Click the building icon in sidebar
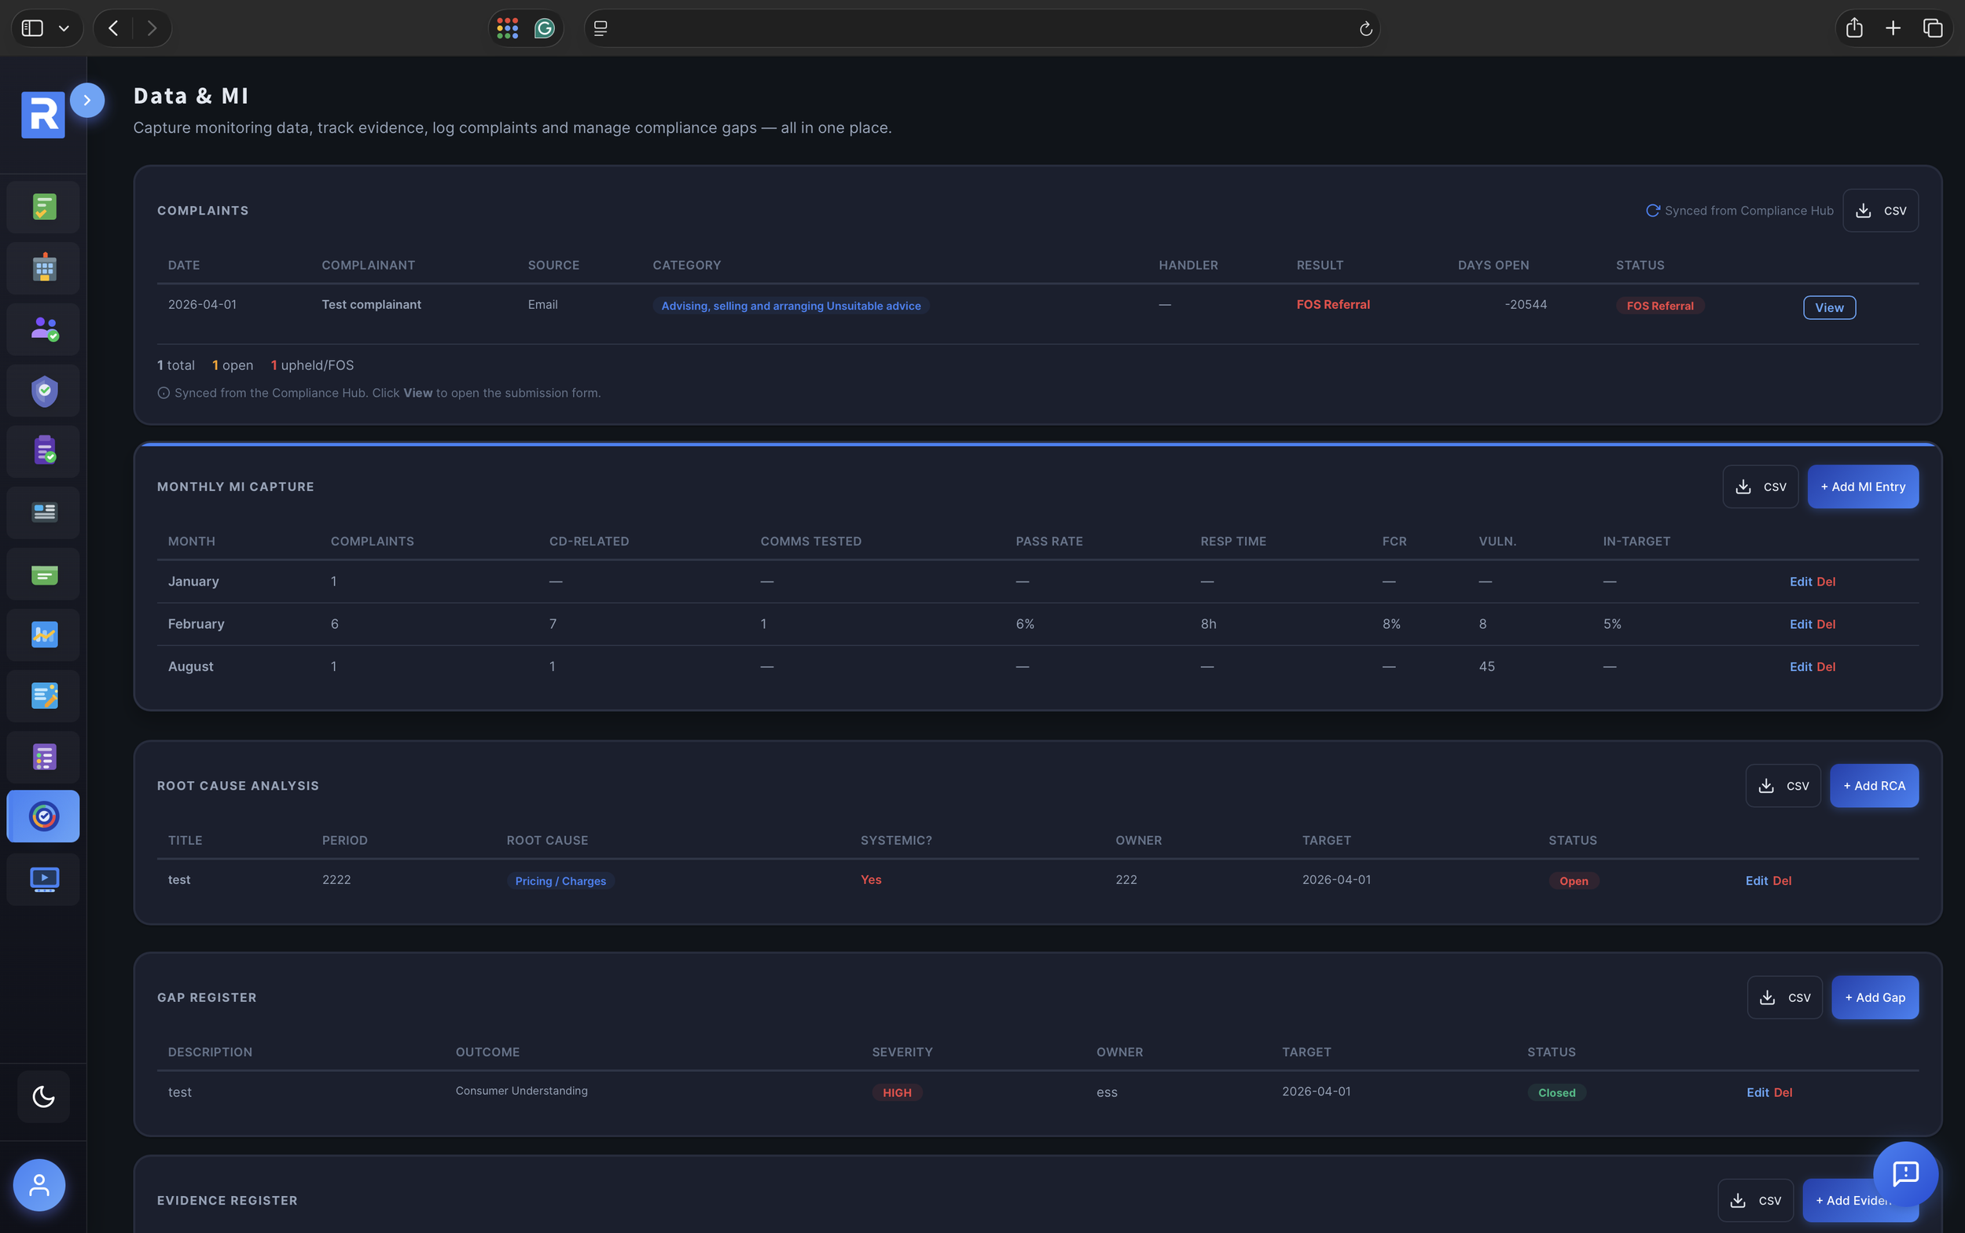Screen dimensions: 1965x1233 coord(44,268)
